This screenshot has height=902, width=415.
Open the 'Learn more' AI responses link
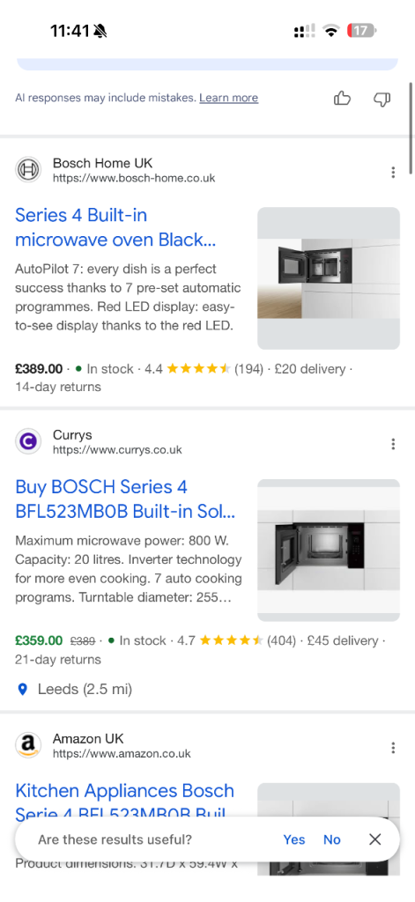(x=228, y=98)
